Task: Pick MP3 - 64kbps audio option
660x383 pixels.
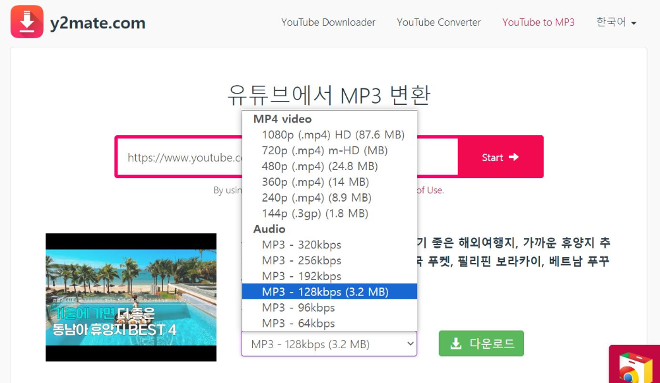Action: pyautogui.click(x=329, y=323)
